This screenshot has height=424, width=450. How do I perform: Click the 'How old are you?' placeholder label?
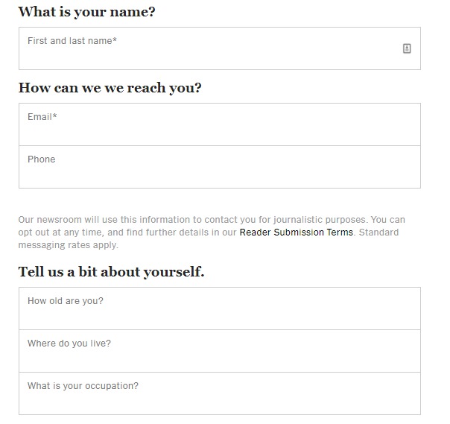tap(66, 301)
